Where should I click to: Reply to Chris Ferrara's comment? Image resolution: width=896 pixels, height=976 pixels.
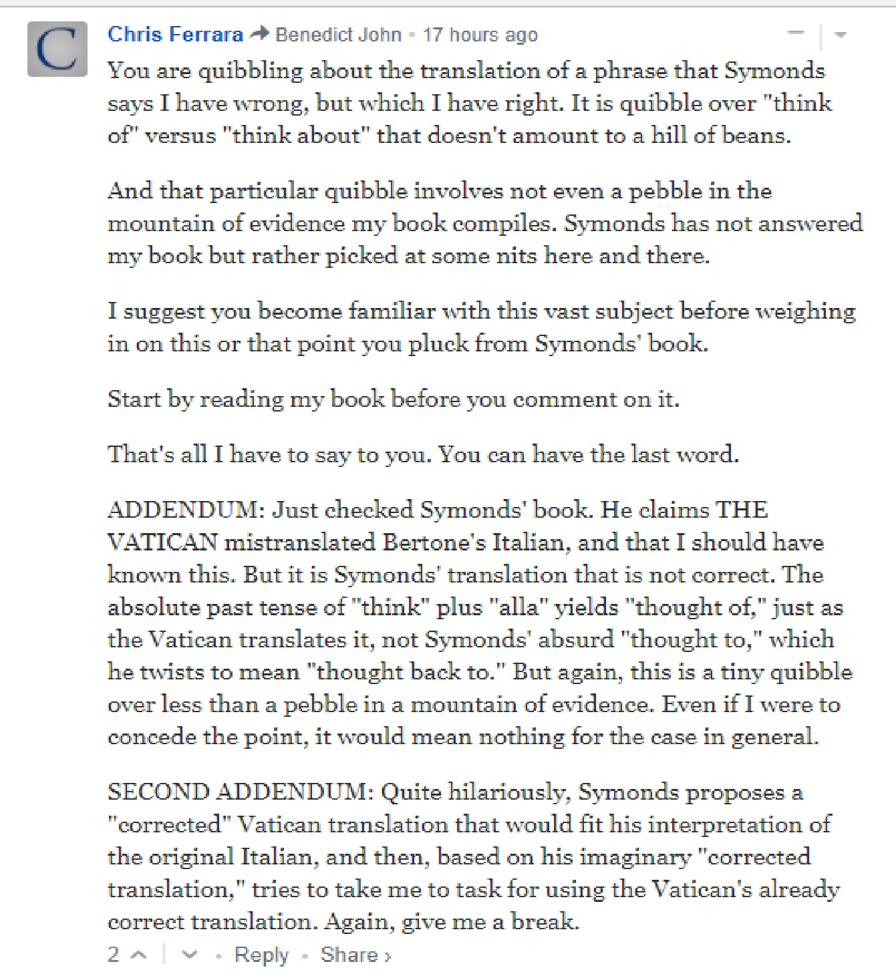[x=261, y=955]
